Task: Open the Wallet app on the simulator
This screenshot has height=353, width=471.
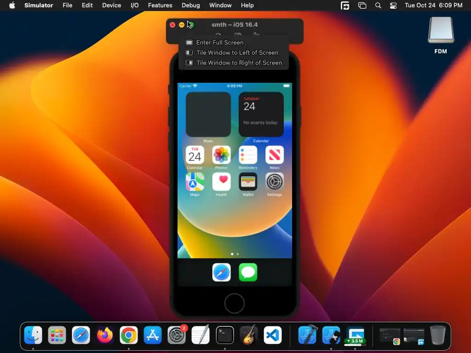Action: coord(248,182)
